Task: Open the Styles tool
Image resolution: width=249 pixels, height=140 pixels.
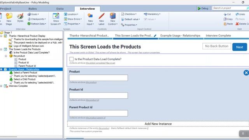Action: pos(20,17)
